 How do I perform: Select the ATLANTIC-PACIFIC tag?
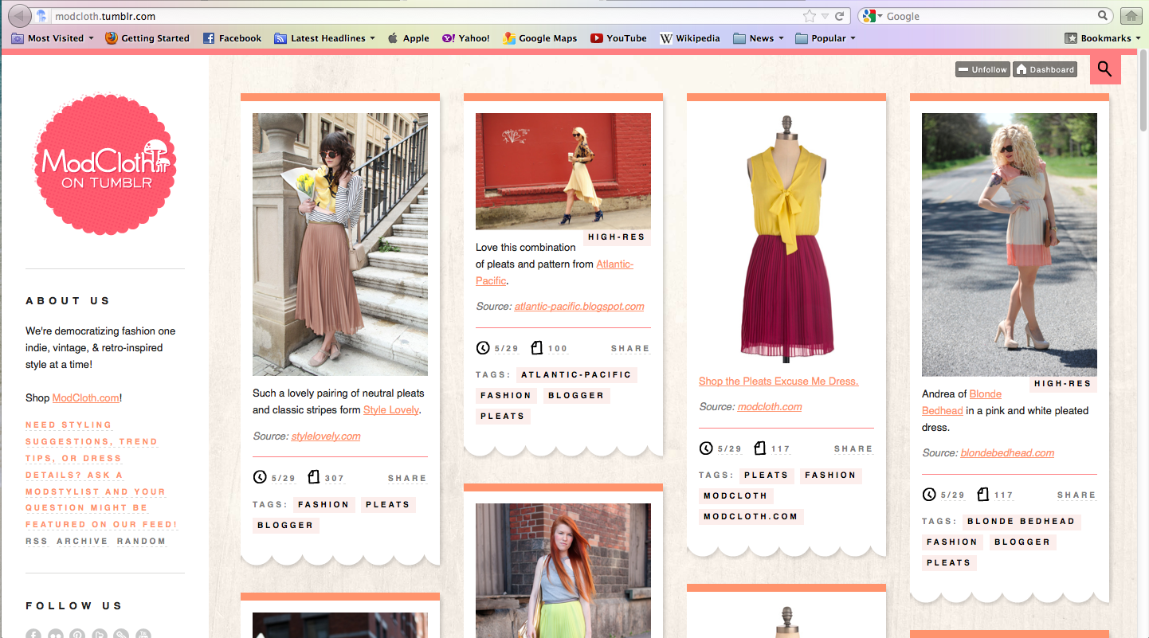click(576, 375)
